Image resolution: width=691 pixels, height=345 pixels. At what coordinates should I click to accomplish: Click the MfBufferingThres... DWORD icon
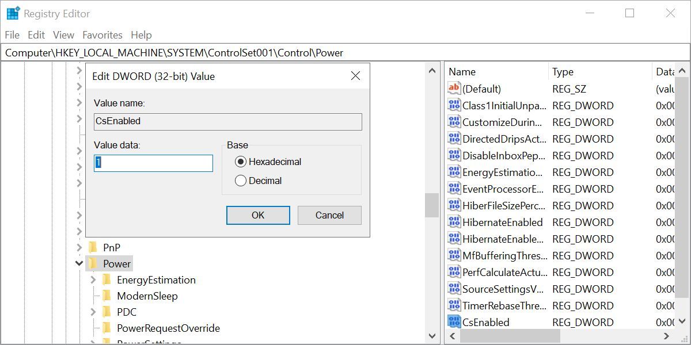point(454,255)
